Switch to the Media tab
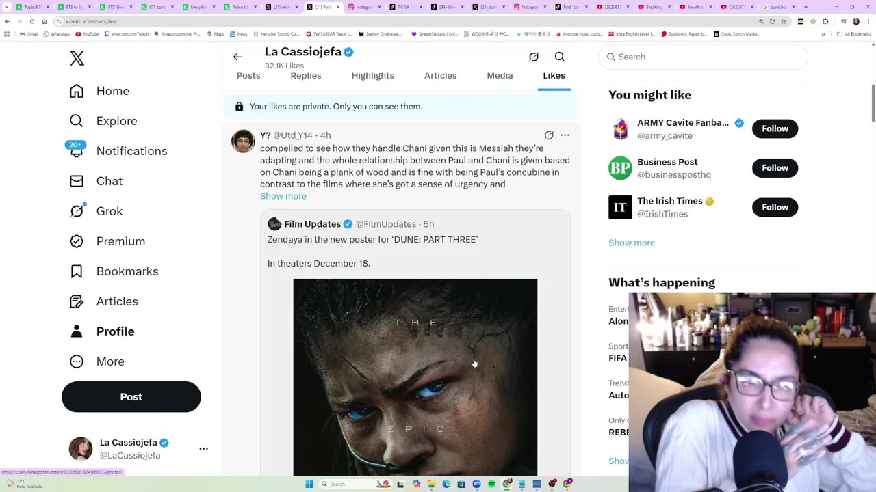The image size is (876, 492). pyautogui.click(x=500, y=76)
